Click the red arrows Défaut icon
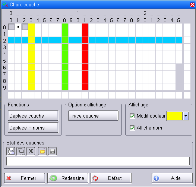Screen dimensions: 196x187 tap(95, 178)
